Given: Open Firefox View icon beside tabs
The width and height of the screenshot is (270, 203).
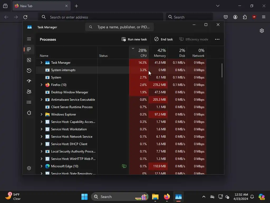Looking at the screenshot, I should click(x=5, y=6).
